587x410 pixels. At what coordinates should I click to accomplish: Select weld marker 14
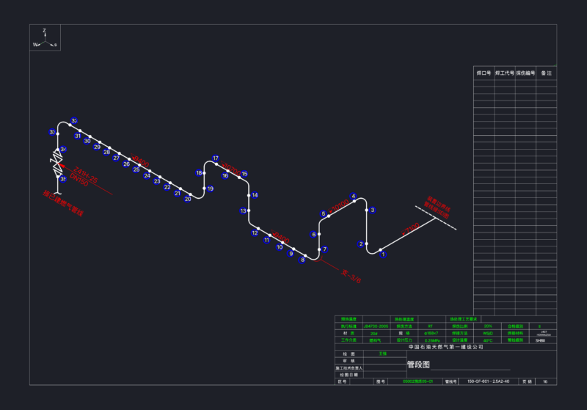tap(255, 195)
